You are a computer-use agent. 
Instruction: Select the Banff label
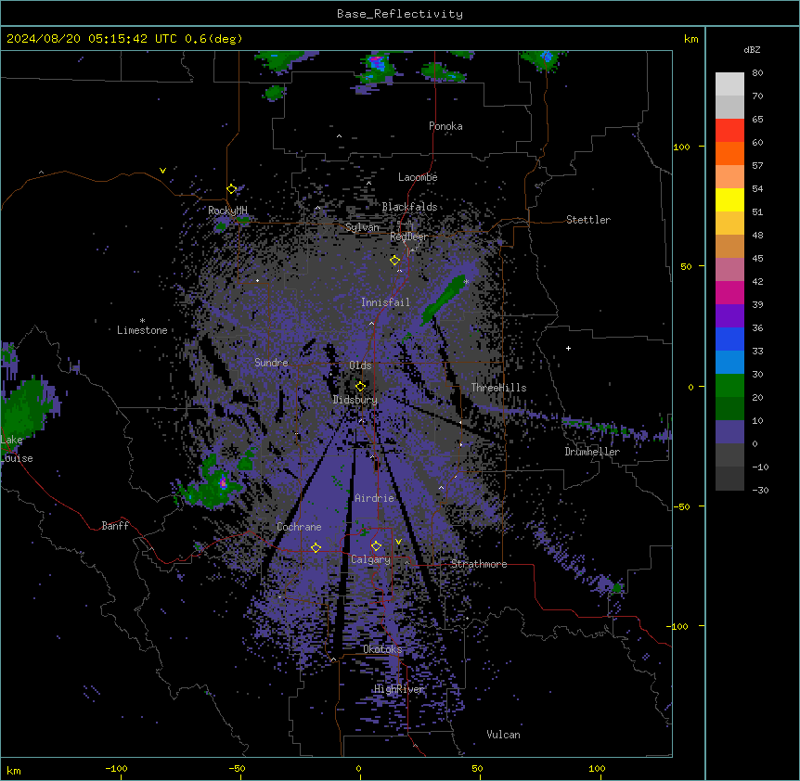pos(115,526)
